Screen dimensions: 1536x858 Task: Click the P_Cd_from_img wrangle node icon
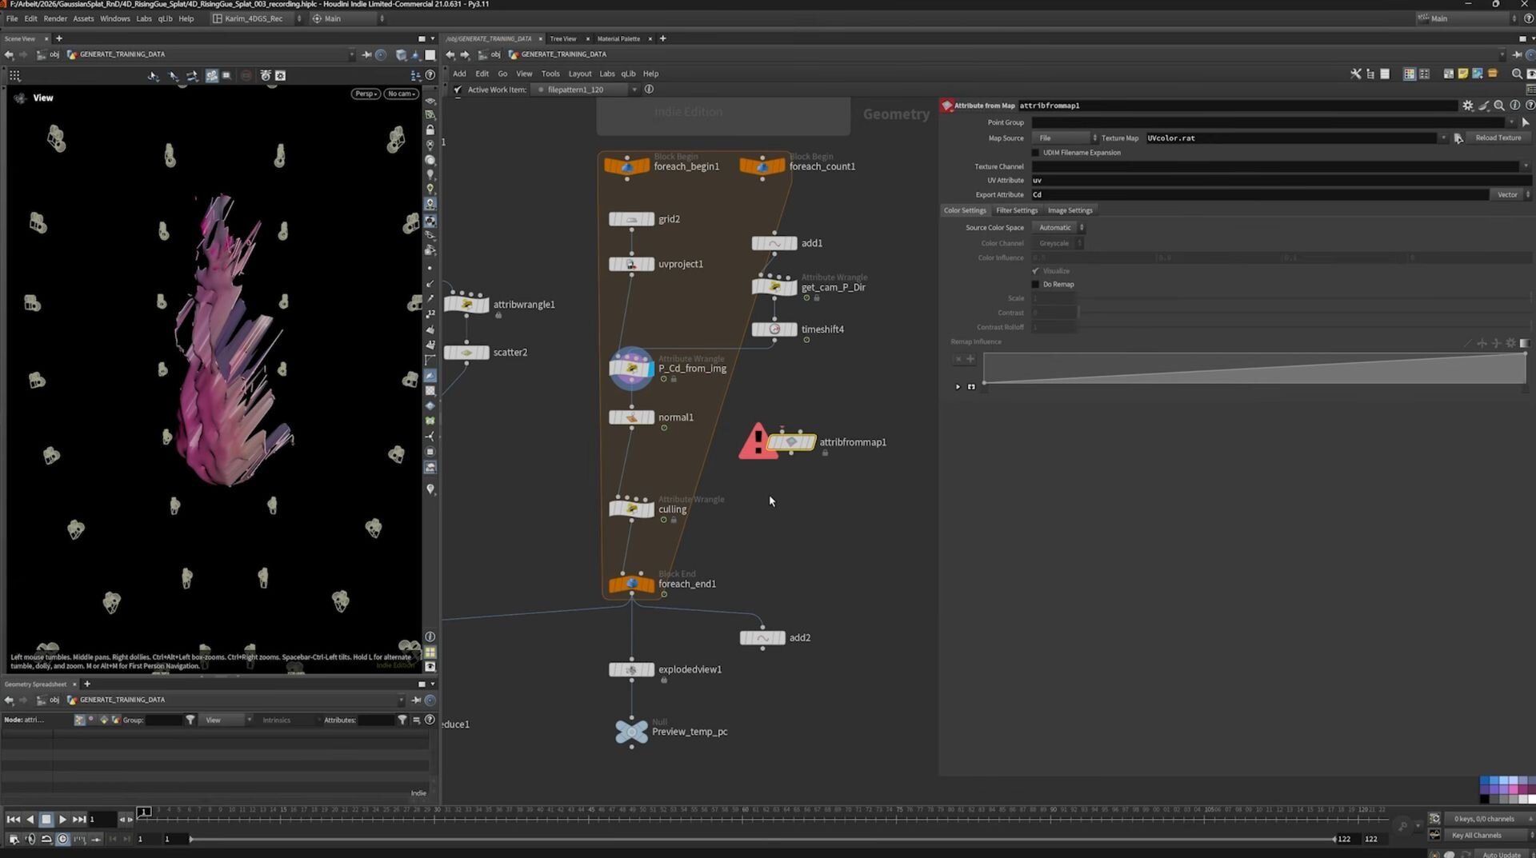coord(631,368)
